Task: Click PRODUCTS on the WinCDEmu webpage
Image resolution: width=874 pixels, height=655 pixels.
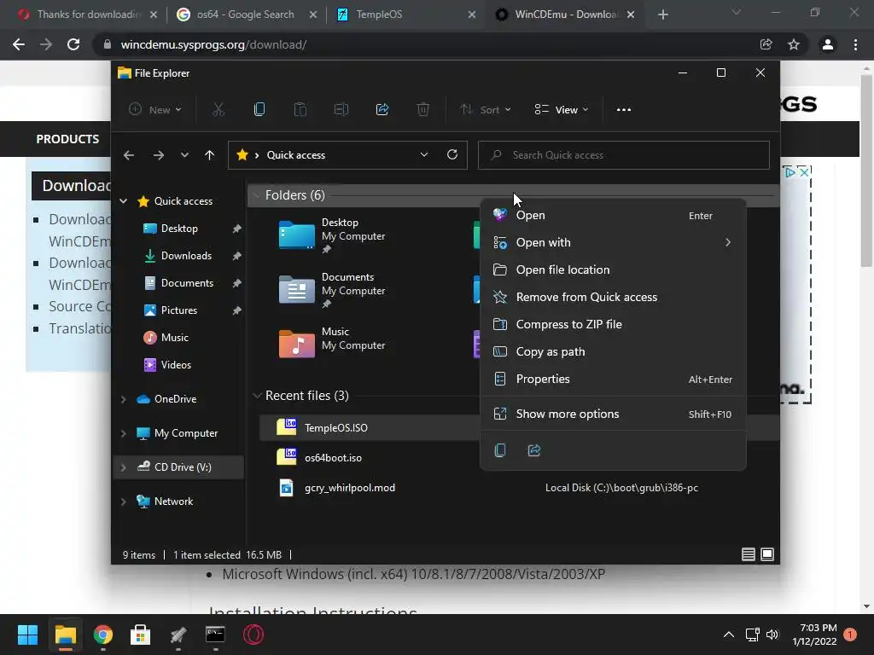Action: [x=67, y=139]
